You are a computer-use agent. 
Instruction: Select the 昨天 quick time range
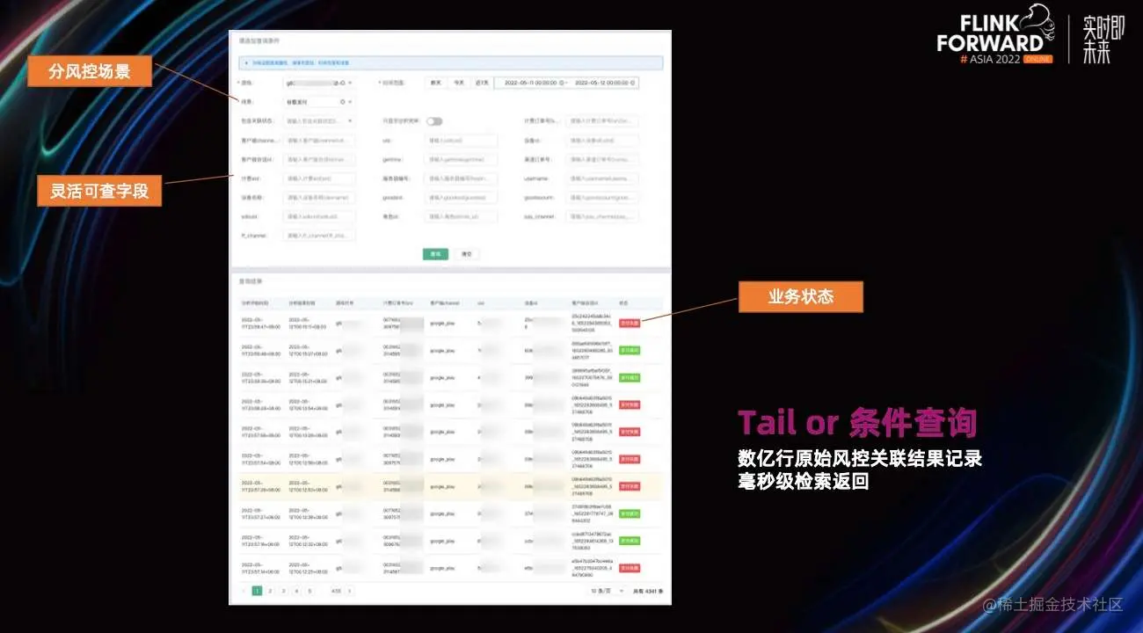pos(435,83)
